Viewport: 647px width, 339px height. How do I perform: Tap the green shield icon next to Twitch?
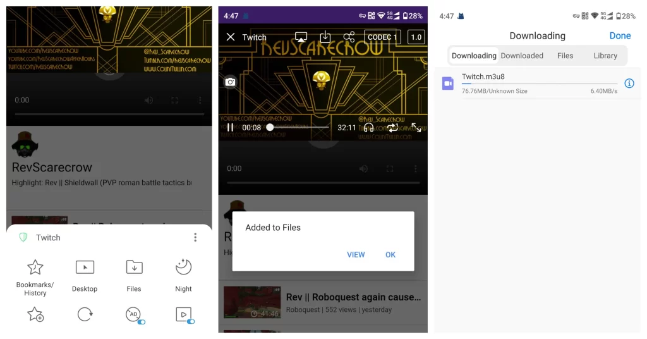click(23, 237)
